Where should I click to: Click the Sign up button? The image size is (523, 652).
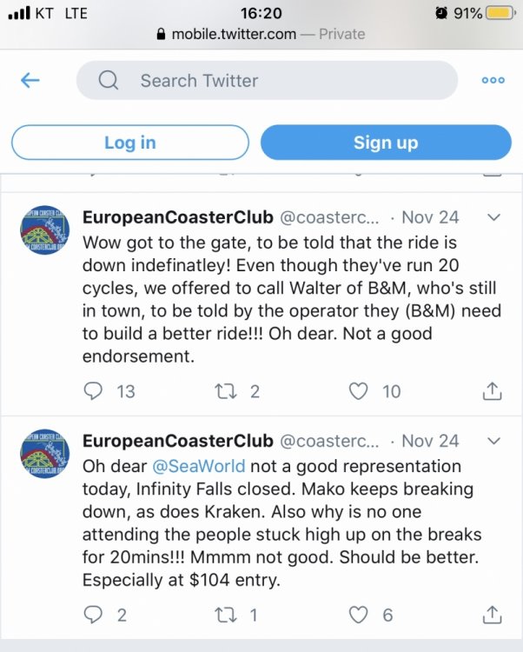[386, 143]
